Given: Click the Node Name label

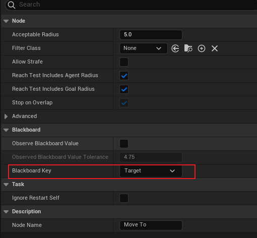Looking at the screenshot, I should pyautogui.click(x=27, y=225).
